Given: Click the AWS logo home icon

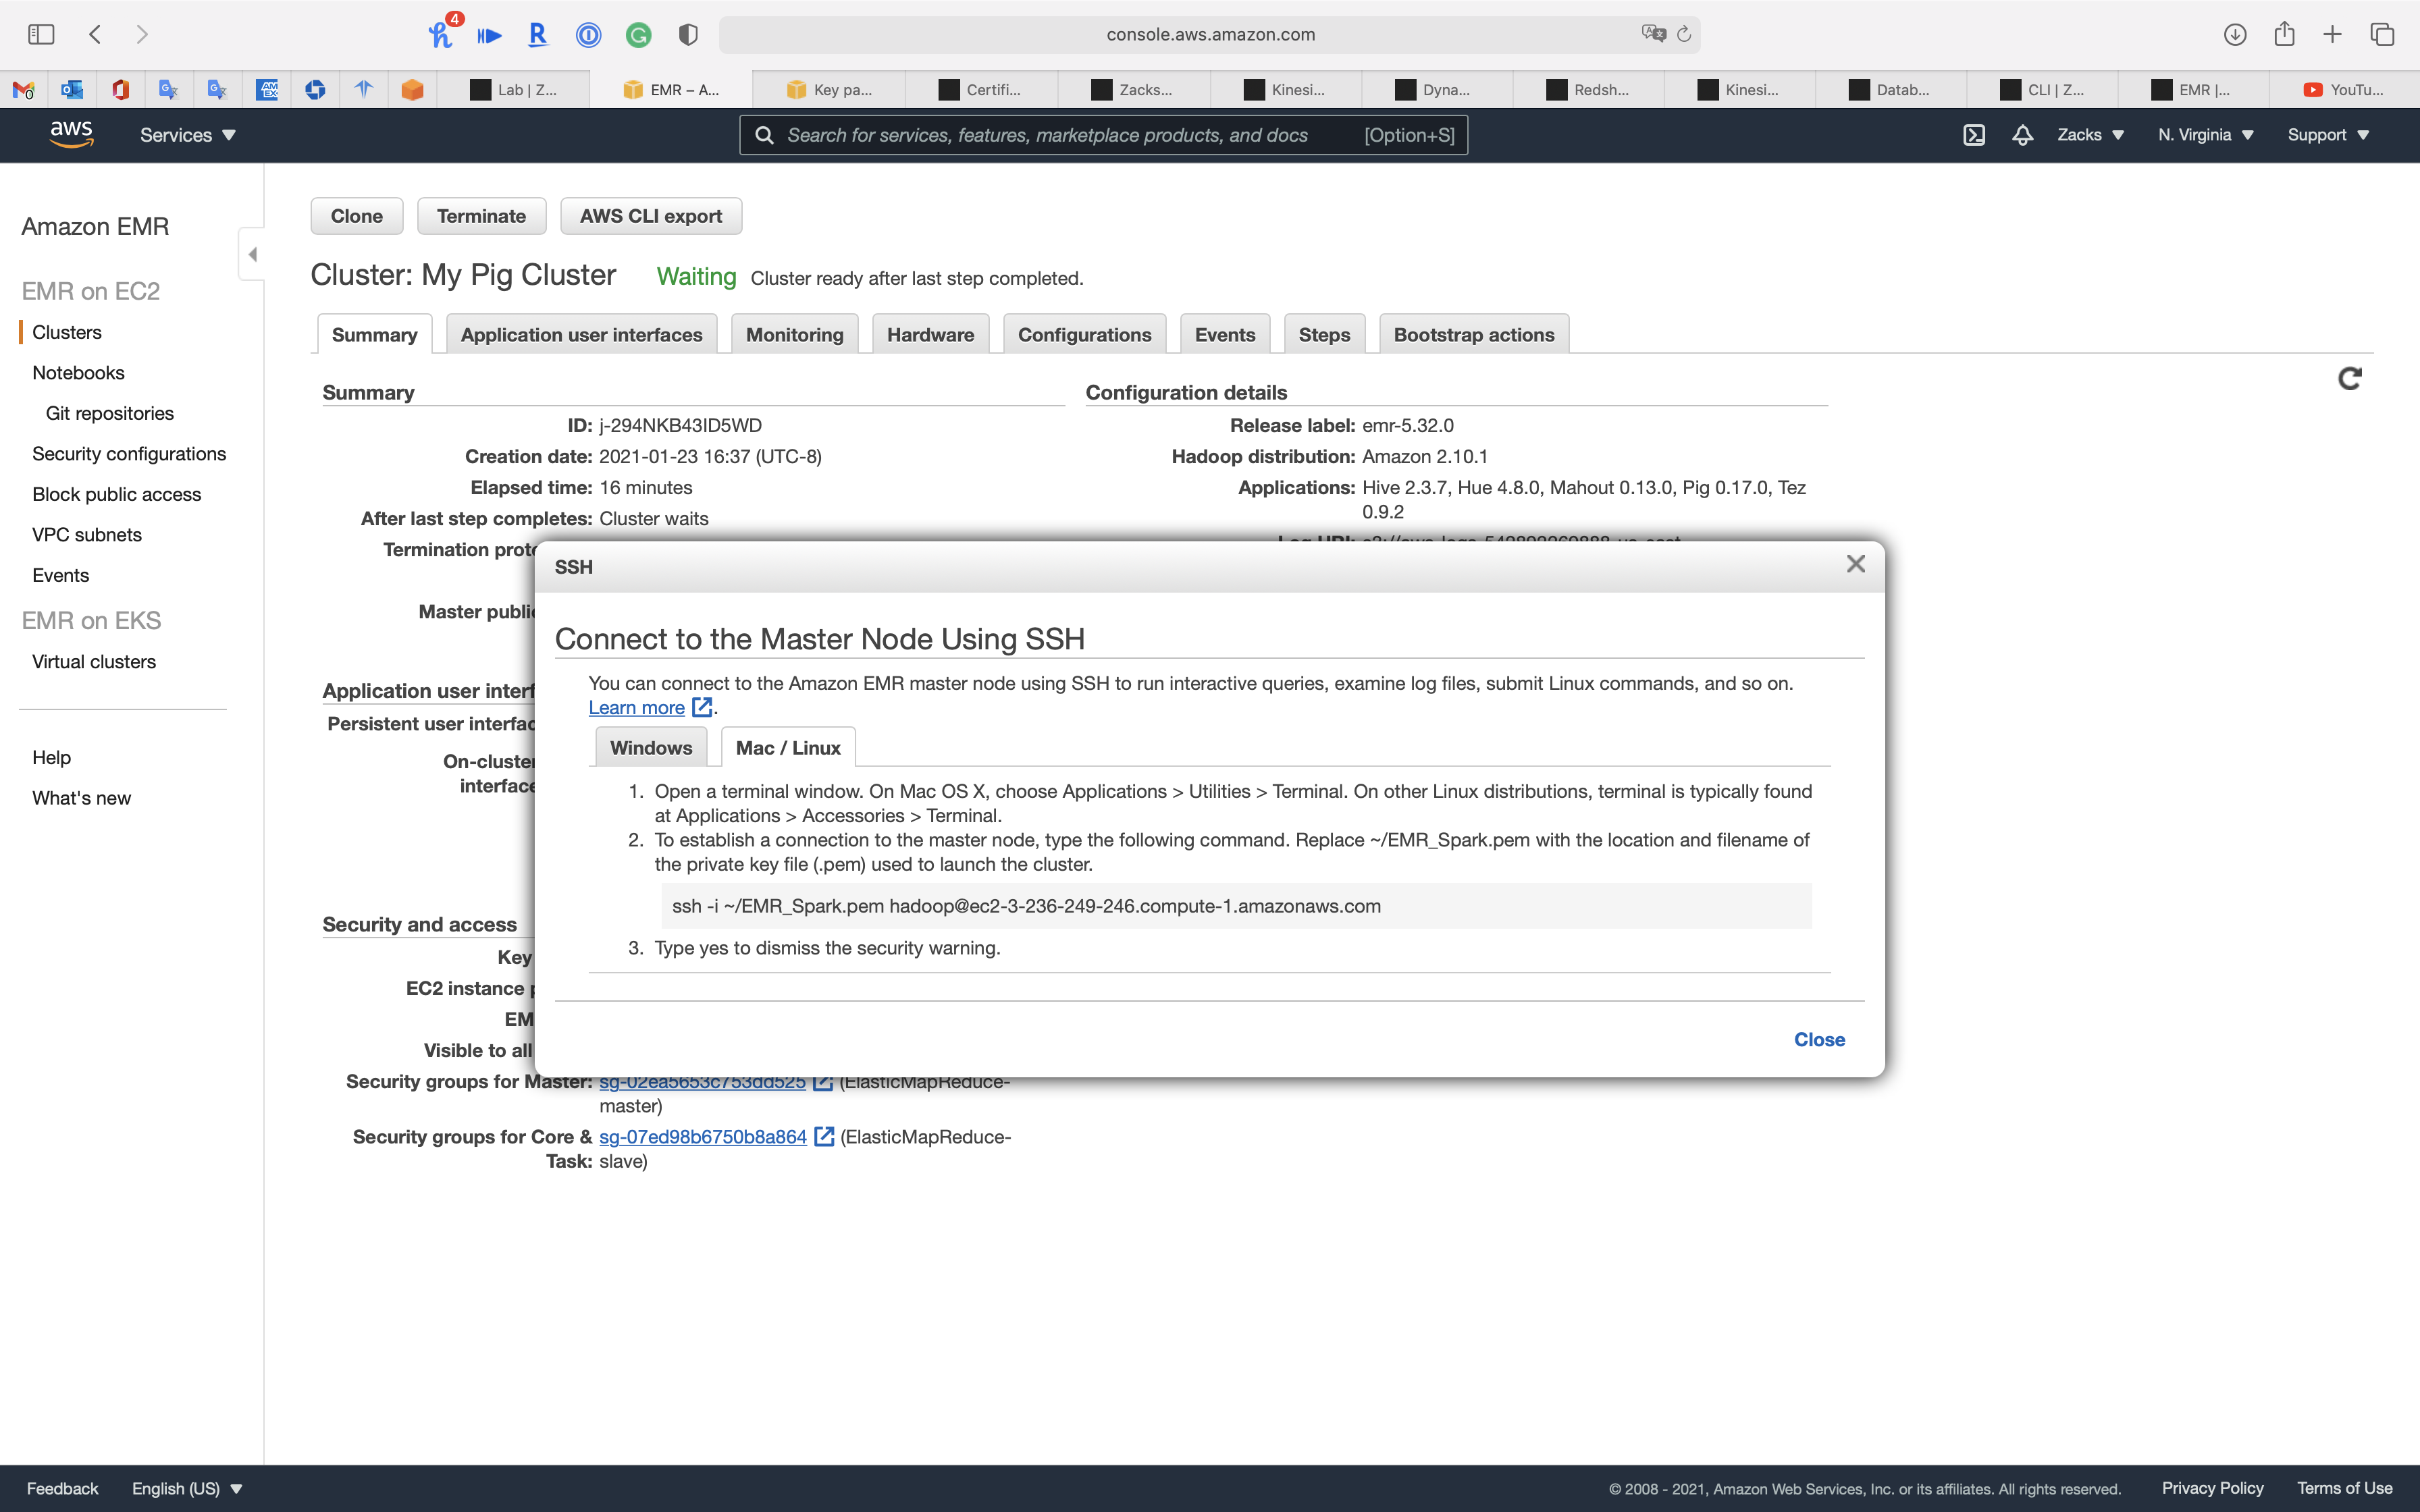Looking at the screenshot, I should pos(71,134).
